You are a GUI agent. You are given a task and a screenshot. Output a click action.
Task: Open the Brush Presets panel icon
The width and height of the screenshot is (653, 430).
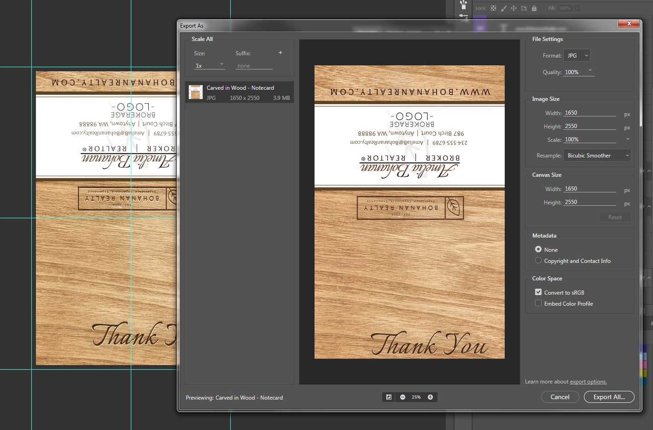point(464,5)
